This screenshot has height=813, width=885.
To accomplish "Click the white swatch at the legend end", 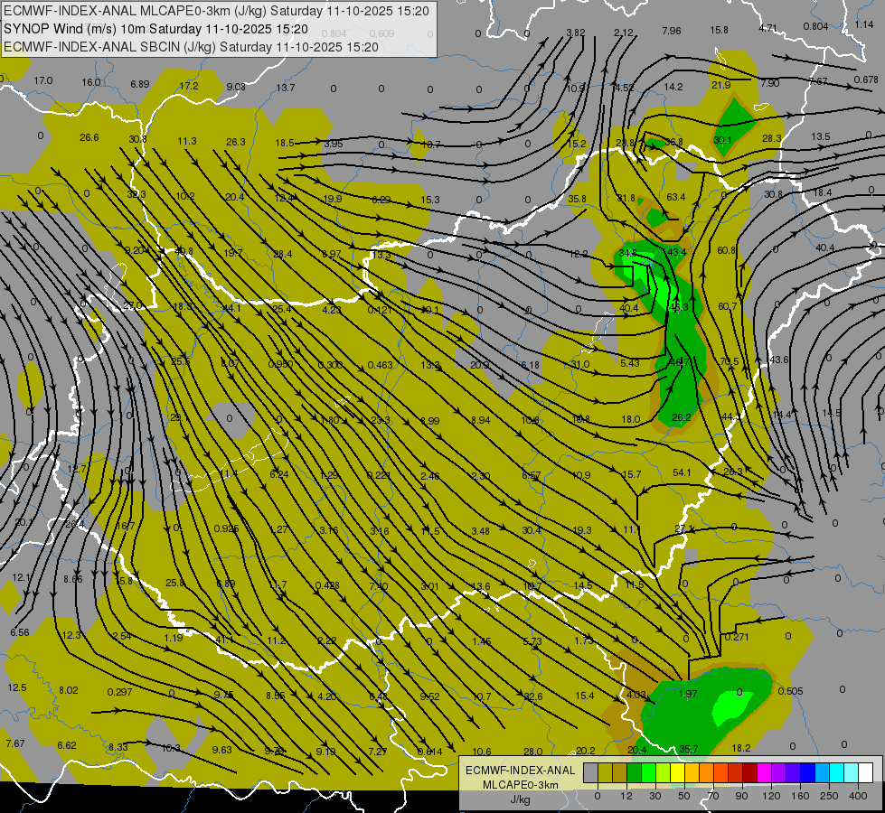I will coord(866,772).
